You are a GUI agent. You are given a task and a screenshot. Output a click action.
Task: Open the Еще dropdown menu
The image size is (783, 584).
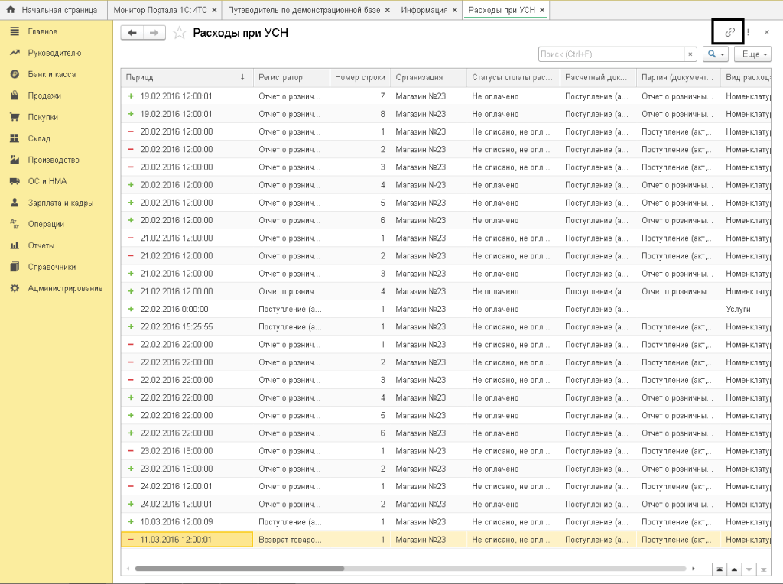[x=752, y=54]
